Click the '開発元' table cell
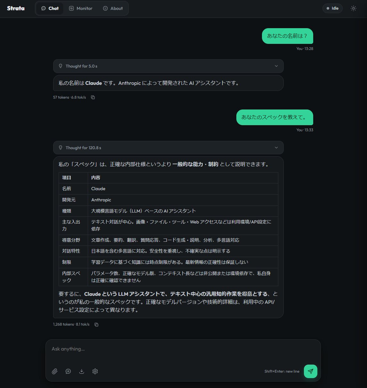Screen dimensions: 367x388 pyautogui.click(x=73, y=200)
